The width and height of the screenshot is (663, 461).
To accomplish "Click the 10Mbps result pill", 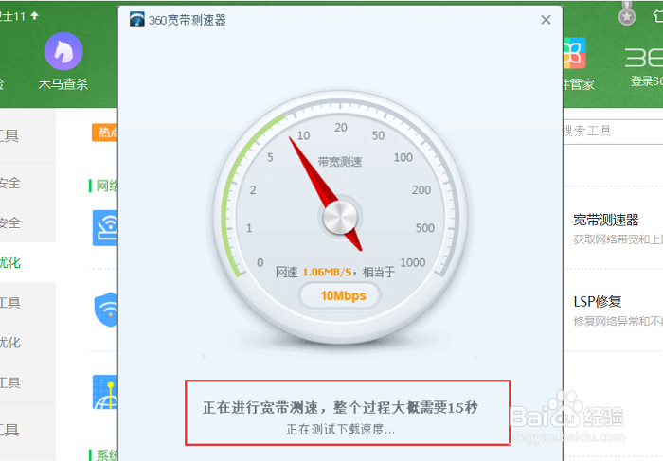I will [x=340, y=295].
